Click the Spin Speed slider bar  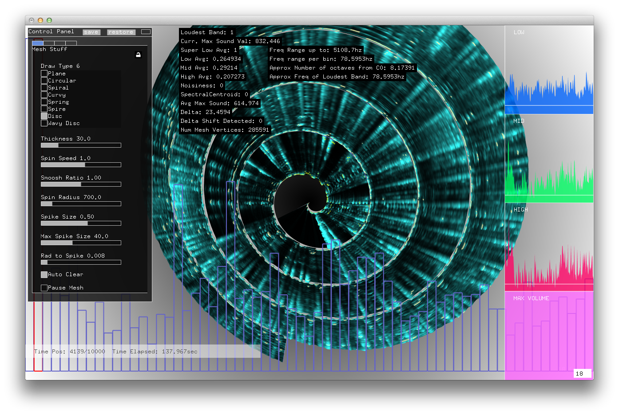tap(81, 165)
